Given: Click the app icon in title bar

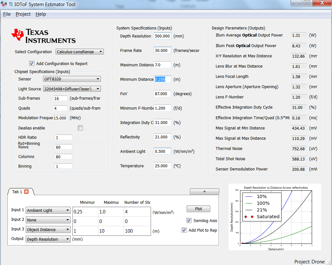Looking at the screenshot, I should pos(4,4).
